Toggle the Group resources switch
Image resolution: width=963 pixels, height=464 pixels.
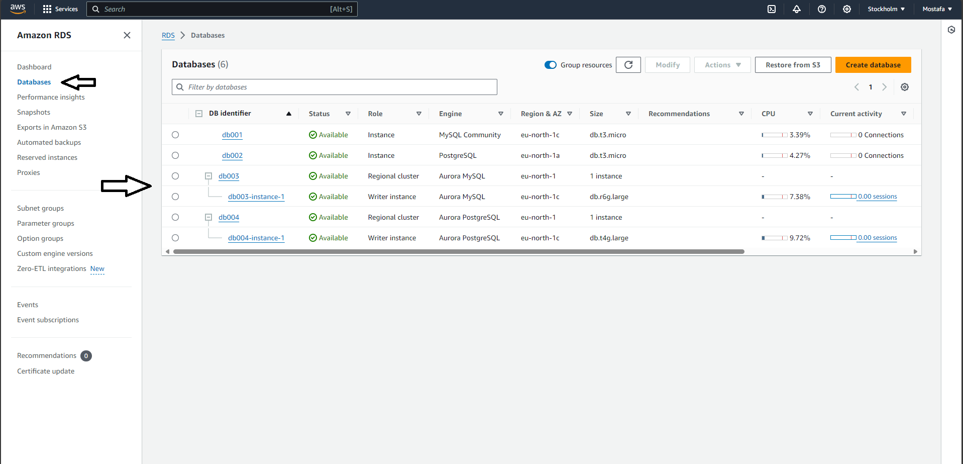point(551,65)
